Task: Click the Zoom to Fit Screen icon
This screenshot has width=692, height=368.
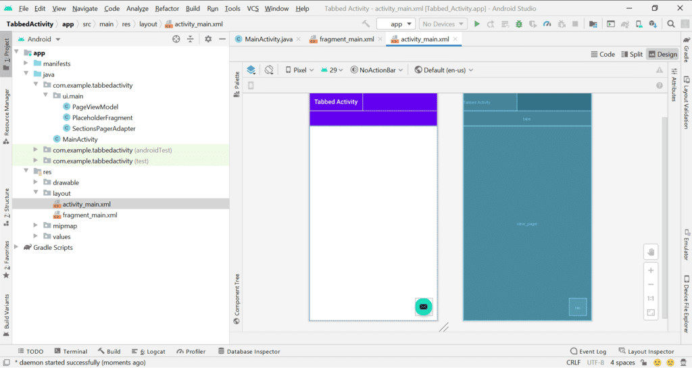Action: (x=651, y=313)
